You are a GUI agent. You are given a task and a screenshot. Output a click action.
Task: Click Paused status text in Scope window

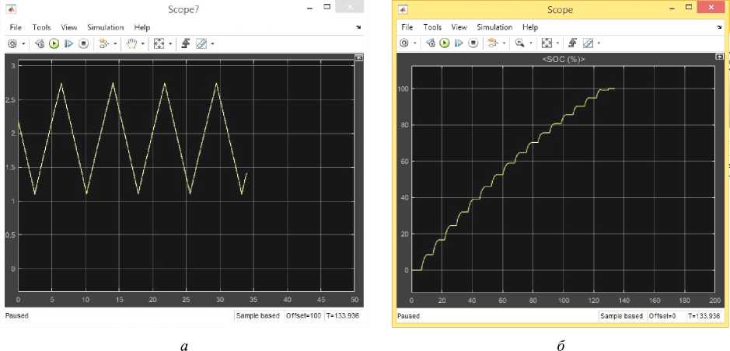click(408, 316)
